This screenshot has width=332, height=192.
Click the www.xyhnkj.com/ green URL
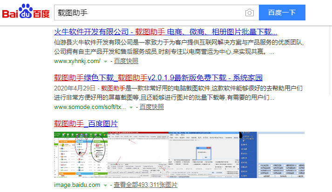(77, 61)
